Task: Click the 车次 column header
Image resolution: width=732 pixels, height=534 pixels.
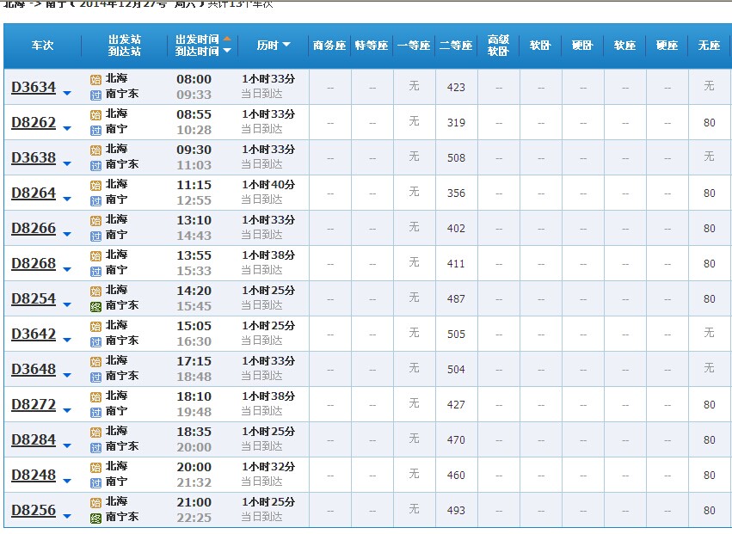Action: click(40, 46)
